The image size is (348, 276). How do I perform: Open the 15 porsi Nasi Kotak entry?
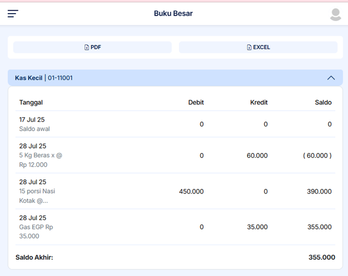point(37,191)
